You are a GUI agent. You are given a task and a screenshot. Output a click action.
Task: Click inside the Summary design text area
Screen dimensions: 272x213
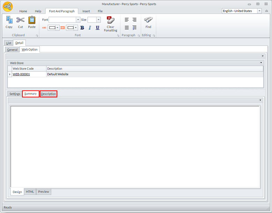pos(135,146)
